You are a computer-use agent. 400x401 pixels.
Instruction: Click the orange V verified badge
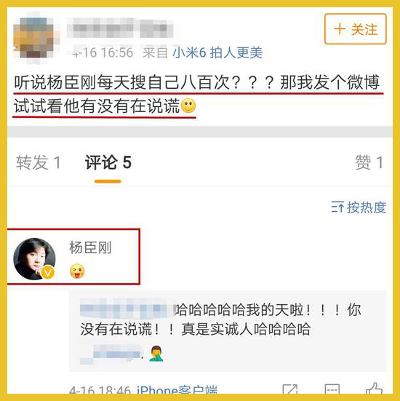tap(48, 272)
